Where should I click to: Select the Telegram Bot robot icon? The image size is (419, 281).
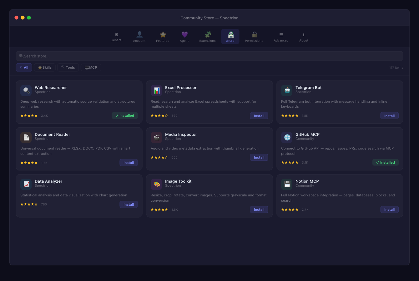tap(287, 90)
